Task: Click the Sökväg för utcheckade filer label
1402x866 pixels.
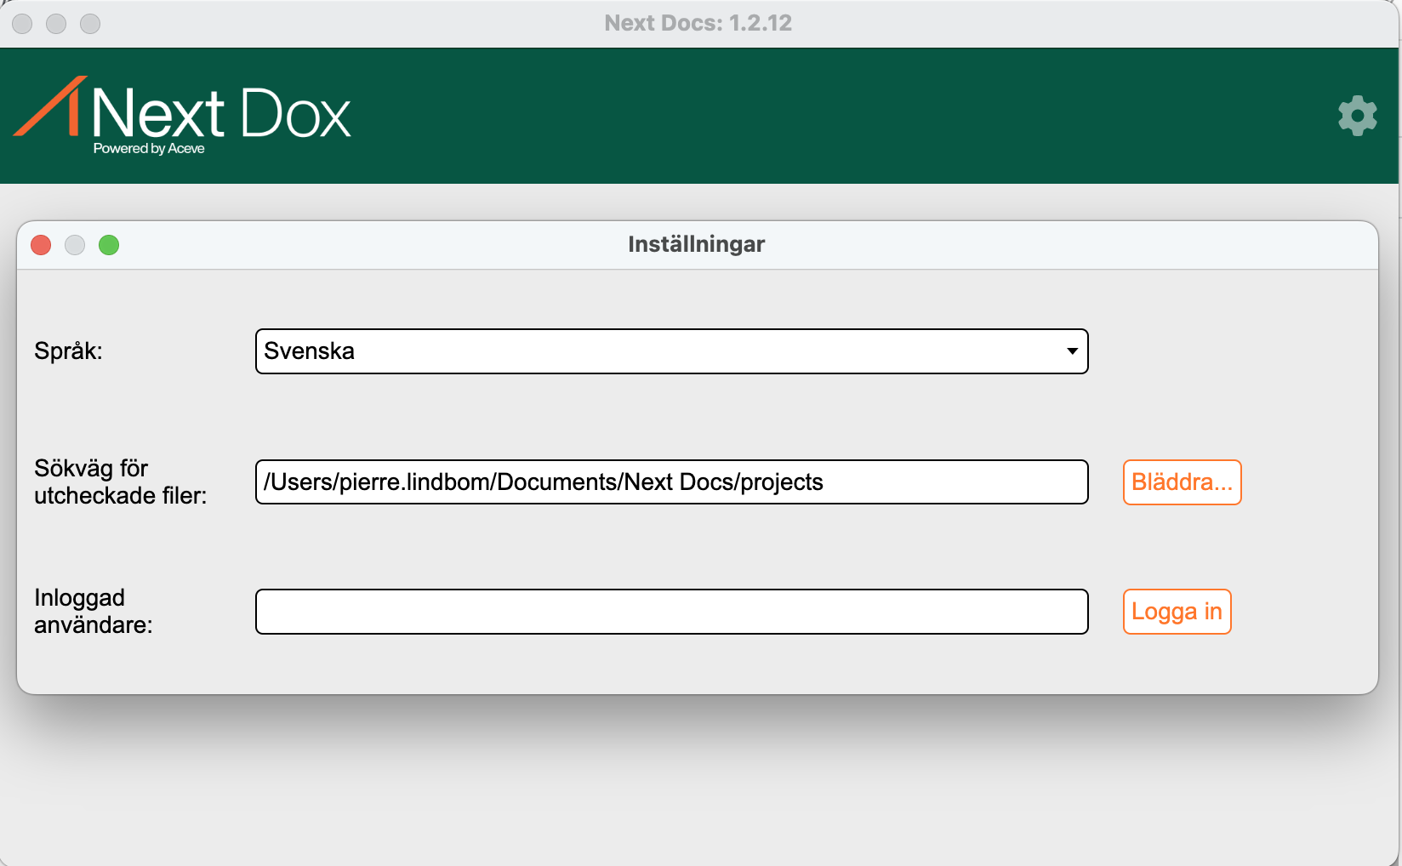Action: [x=120, y=482]
